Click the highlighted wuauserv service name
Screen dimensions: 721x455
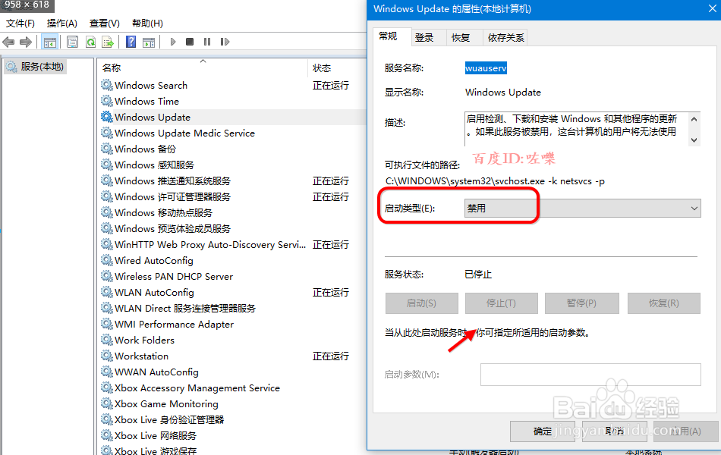pyautogui.click(x=486, y=68)
